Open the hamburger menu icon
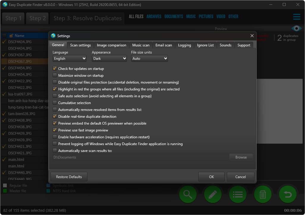The width and height of the screenshot is (305, 215). (297, 17)
